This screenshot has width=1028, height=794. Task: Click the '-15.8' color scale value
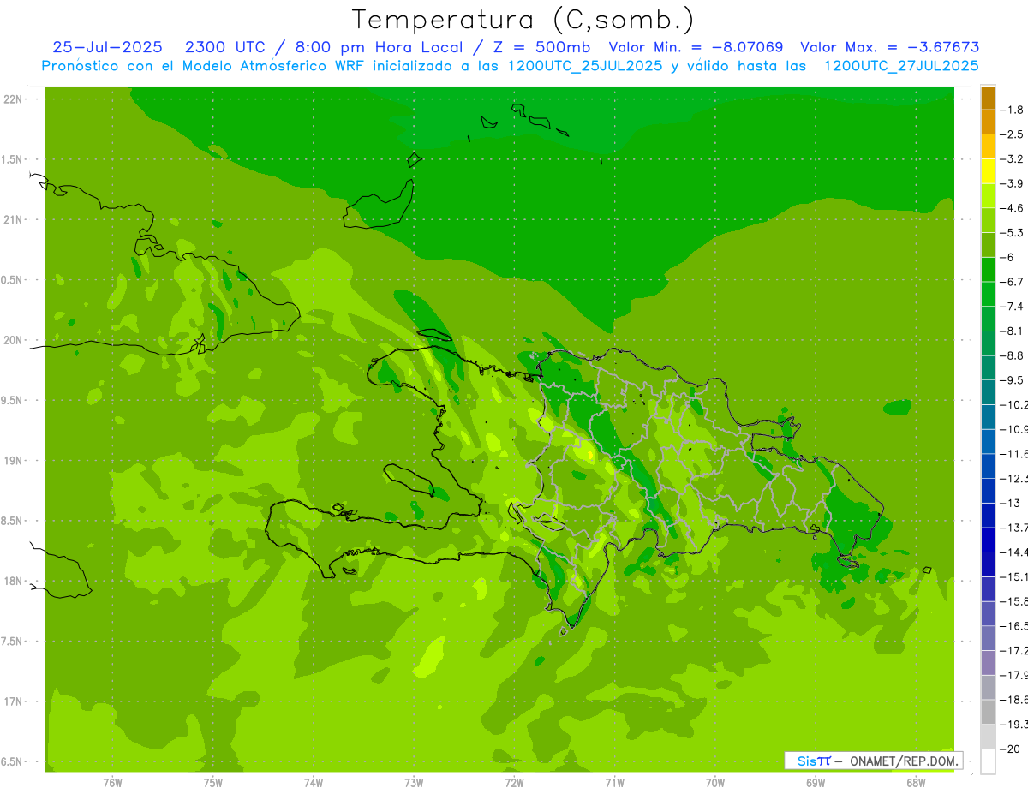pos(1013,601)
